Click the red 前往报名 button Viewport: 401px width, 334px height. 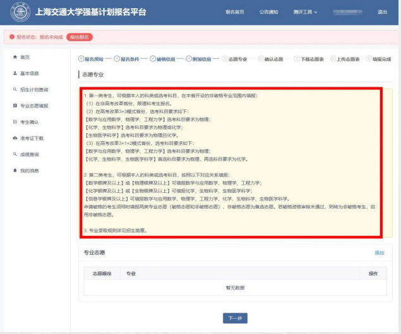[80, 37]
